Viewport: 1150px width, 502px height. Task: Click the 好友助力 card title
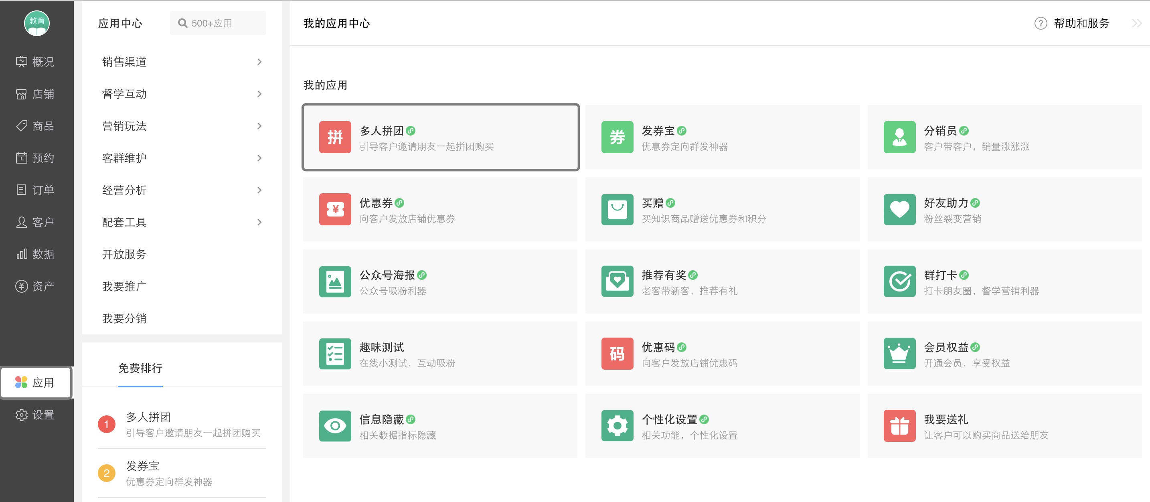tap(946, 203)
